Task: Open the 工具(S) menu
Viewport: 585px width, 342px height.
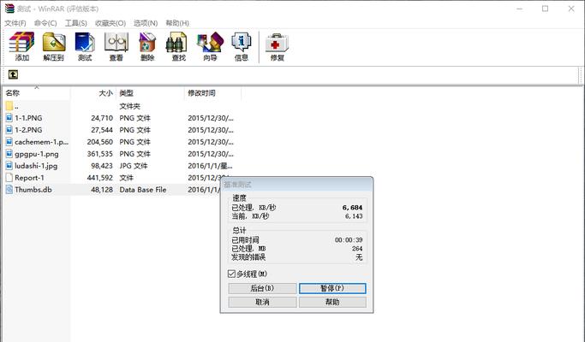Action: click(76, 23)
